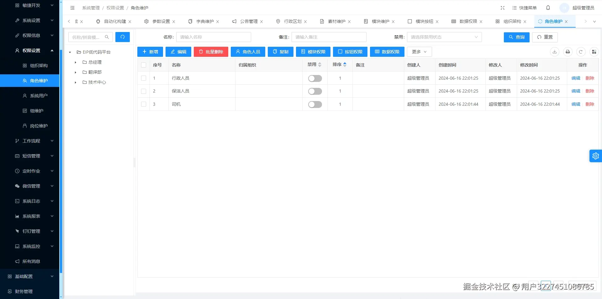The height and width of the screenshot is (299, 602).
Task: Open the 禁用 status dropdown
Action: pyautogui.click(x=444, y=37)
